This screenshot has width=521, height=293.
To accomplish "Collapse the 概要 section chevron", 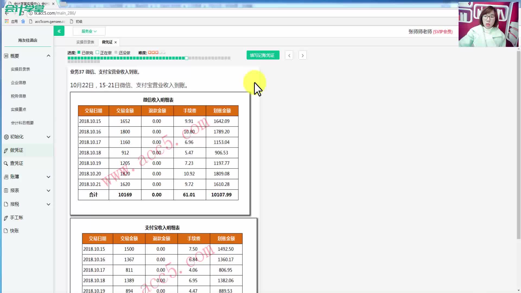I will tap(49, 56).
